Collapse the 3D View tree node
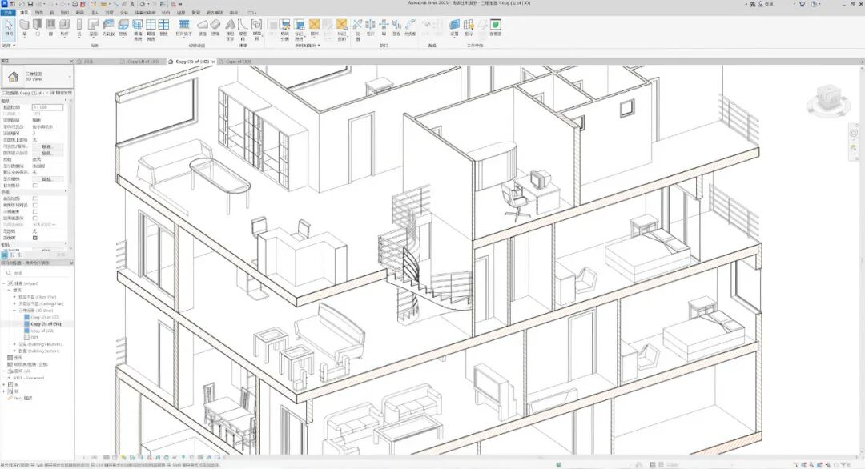 coord(15,311)
